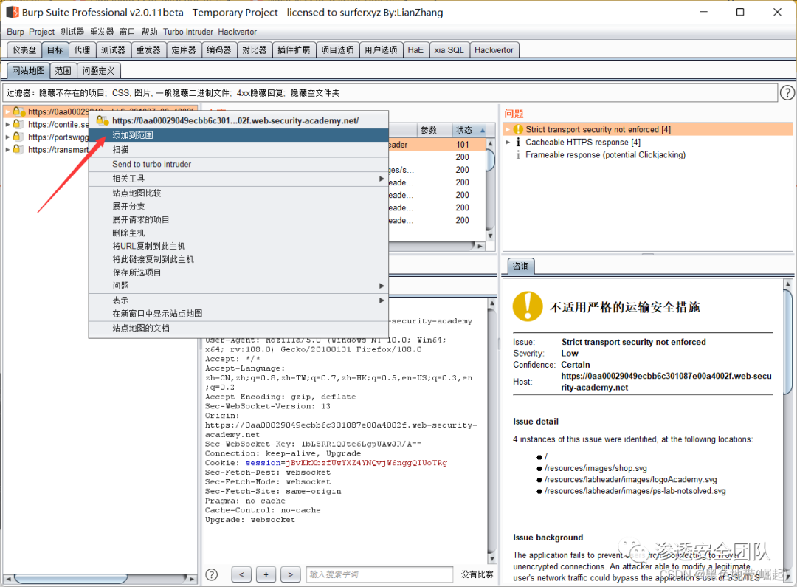Expand the transmart site tree node

7,150
